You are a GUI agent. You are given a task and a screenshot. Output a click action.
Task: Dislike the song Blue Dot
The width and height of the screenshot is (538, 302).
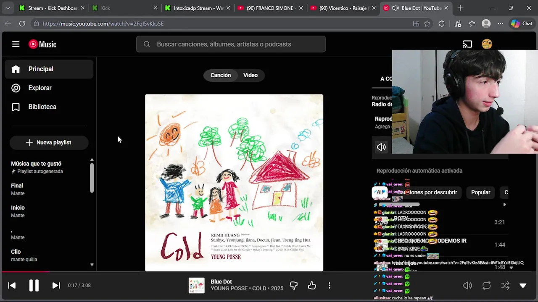(x=294, y=286)
